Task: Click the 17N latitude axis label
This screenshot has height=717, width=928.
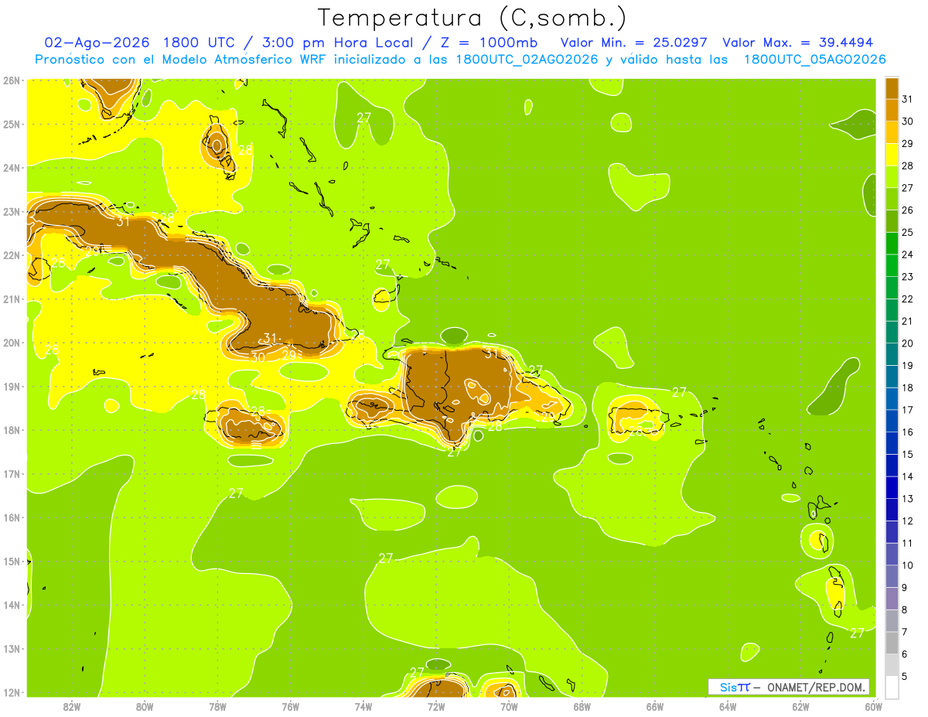Action: [x=11, y=473]
